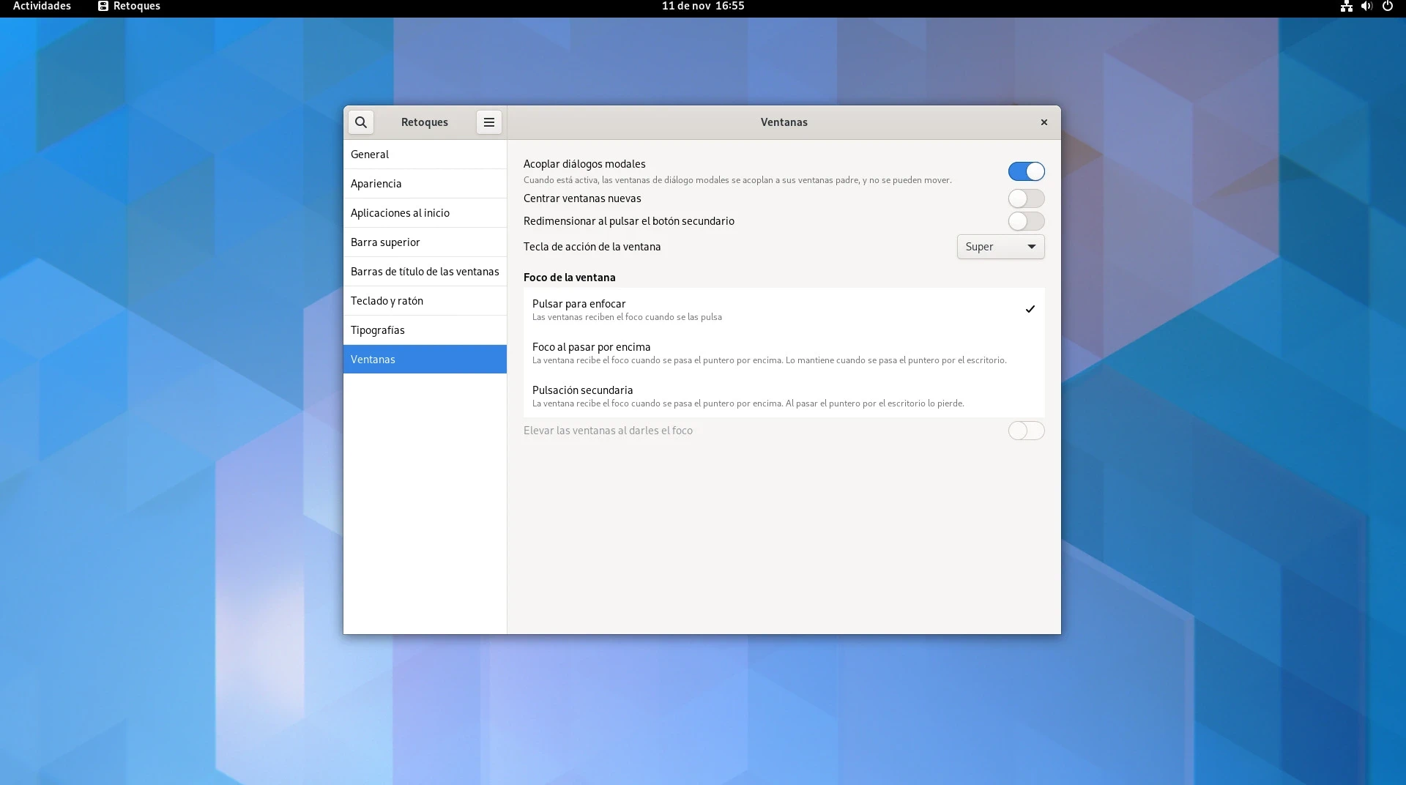Toggle Redimensionar al pulsar el botón secundario

tap(1025, 221)
